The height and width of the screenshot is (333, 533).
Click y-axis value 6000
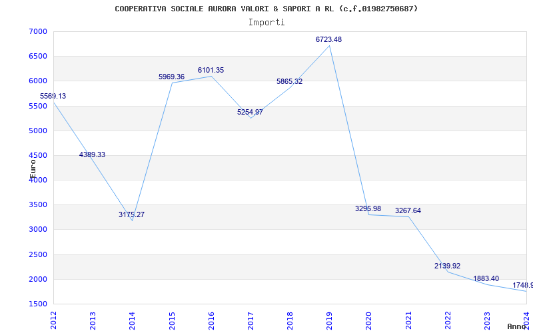[x=38, y=81]
